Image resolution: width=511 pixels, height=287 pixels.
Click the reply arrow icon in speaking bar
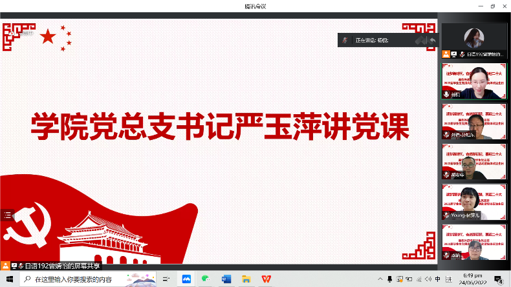click(x=431, y=40)
